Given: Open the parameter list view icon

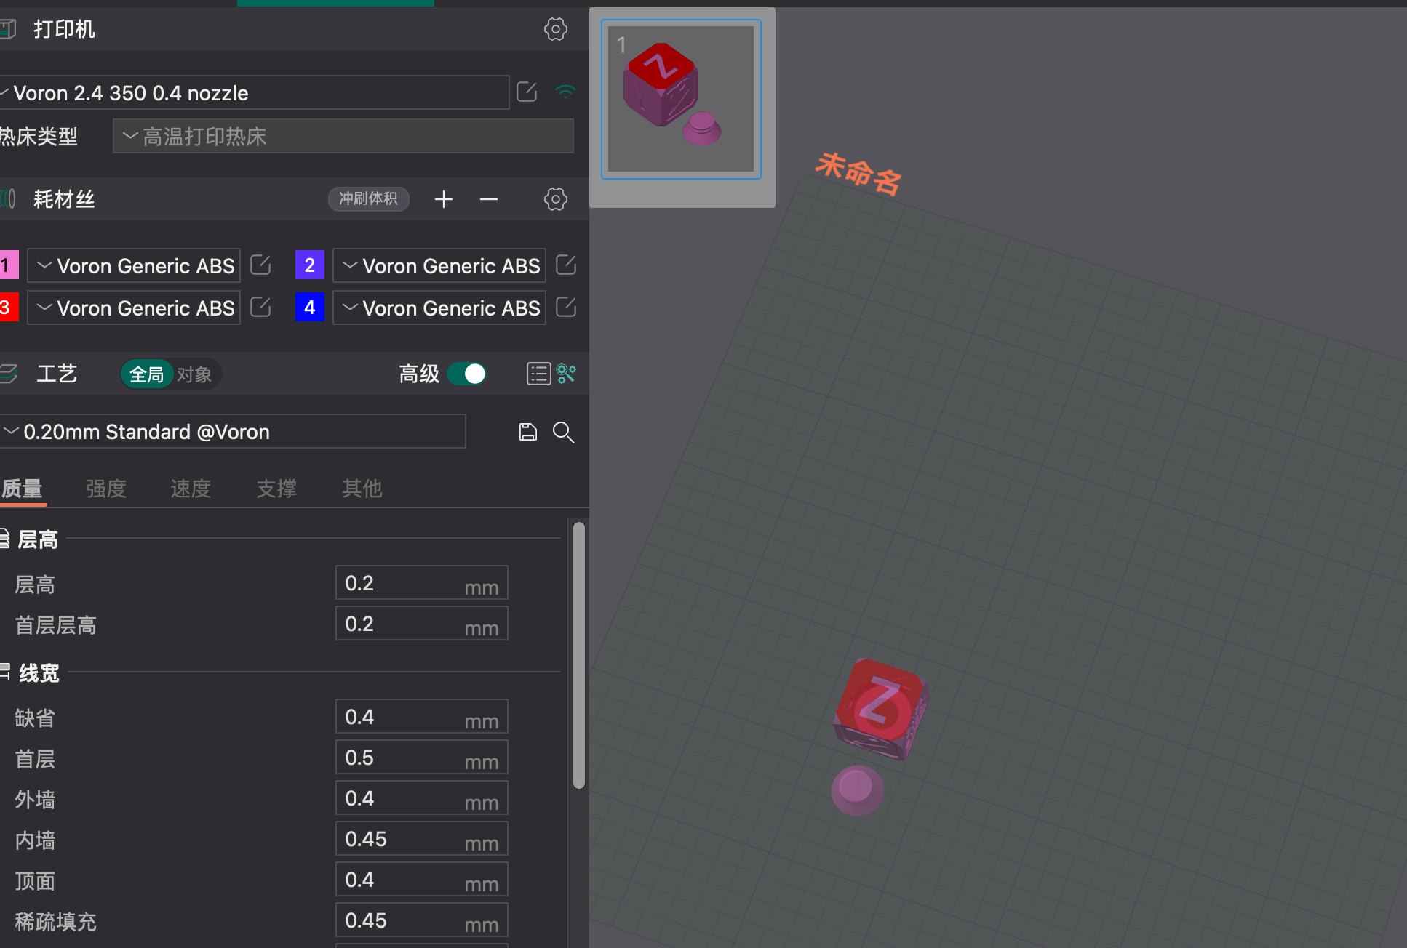Looking at the screenshot, I should pyautogui.click(x=538, y=374).
